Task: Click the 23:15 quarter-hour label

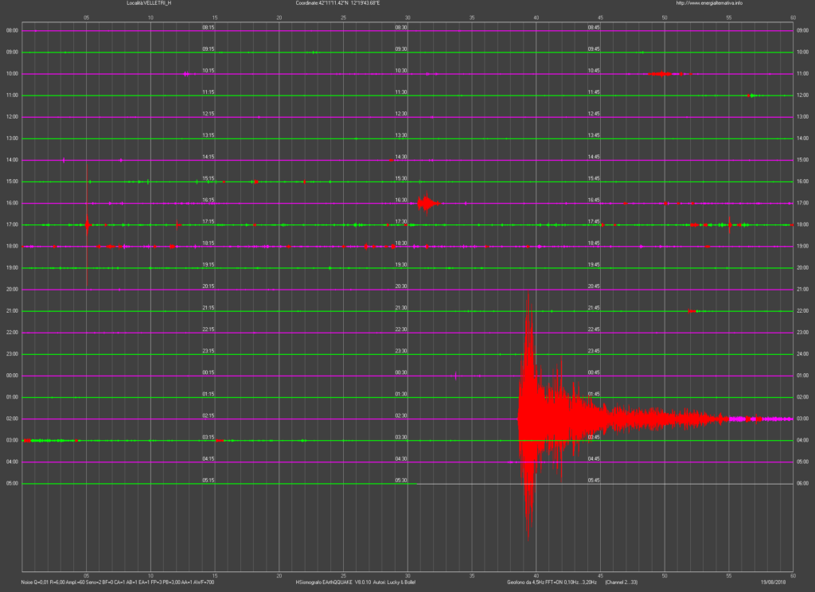Action: pos(209,351)
